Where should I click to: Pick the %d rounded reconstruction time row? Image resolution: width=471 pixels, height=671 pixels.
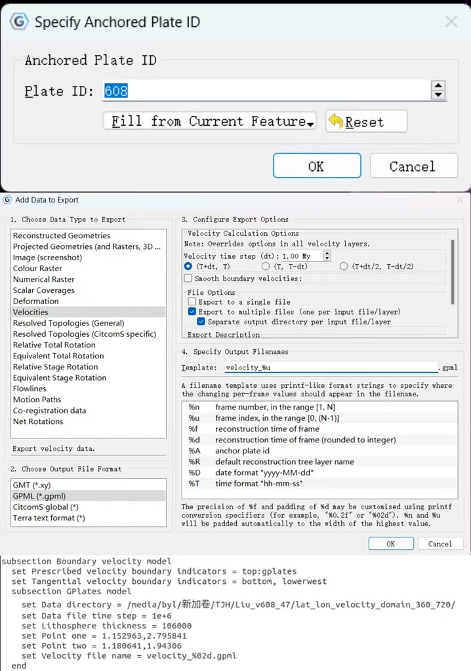pyautogui.click(x=319, y=440)
